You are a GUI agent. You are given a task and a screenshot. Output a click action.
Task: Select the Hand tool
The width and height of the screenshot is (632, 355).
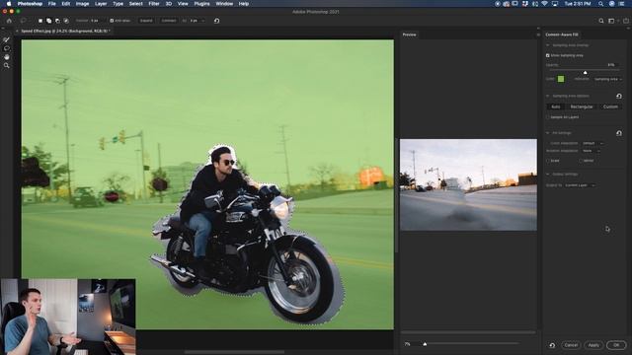point(7,57)
